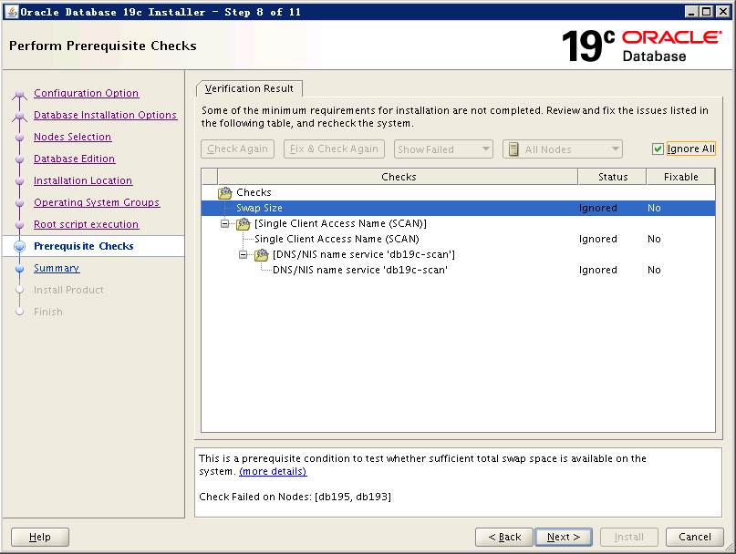Proceed with the Next button
The width and height of the screenshot is (736, 554).
click(564, 537)
